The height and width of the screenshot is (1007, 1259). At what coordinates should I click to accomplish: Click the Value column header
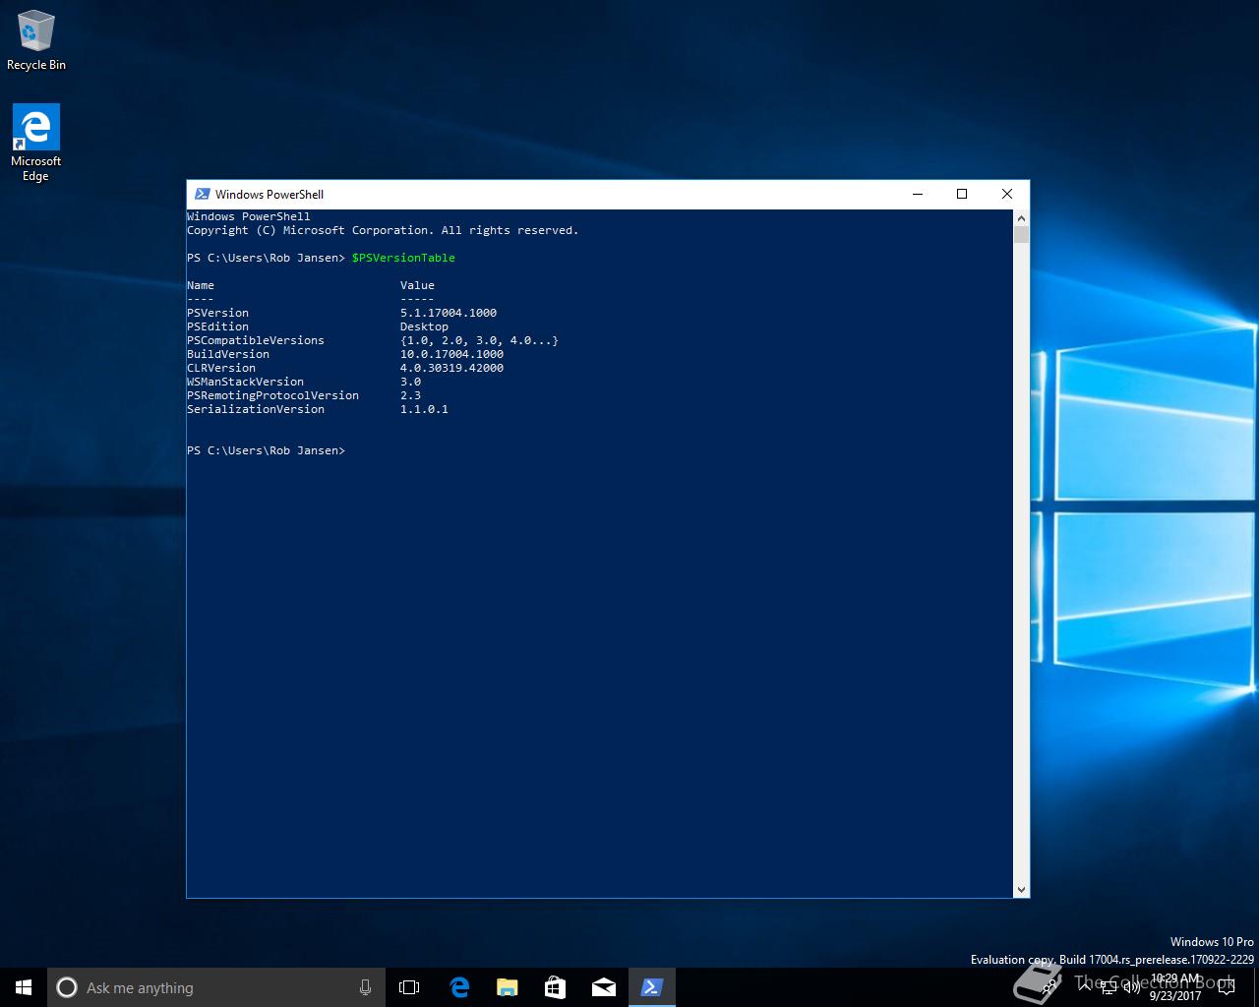(417, 285)
